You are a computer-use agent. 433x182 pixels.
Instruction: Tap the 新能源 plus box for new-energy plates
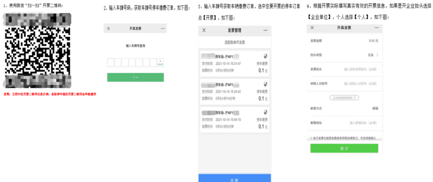pyautogui.click(x=160, y=63)
